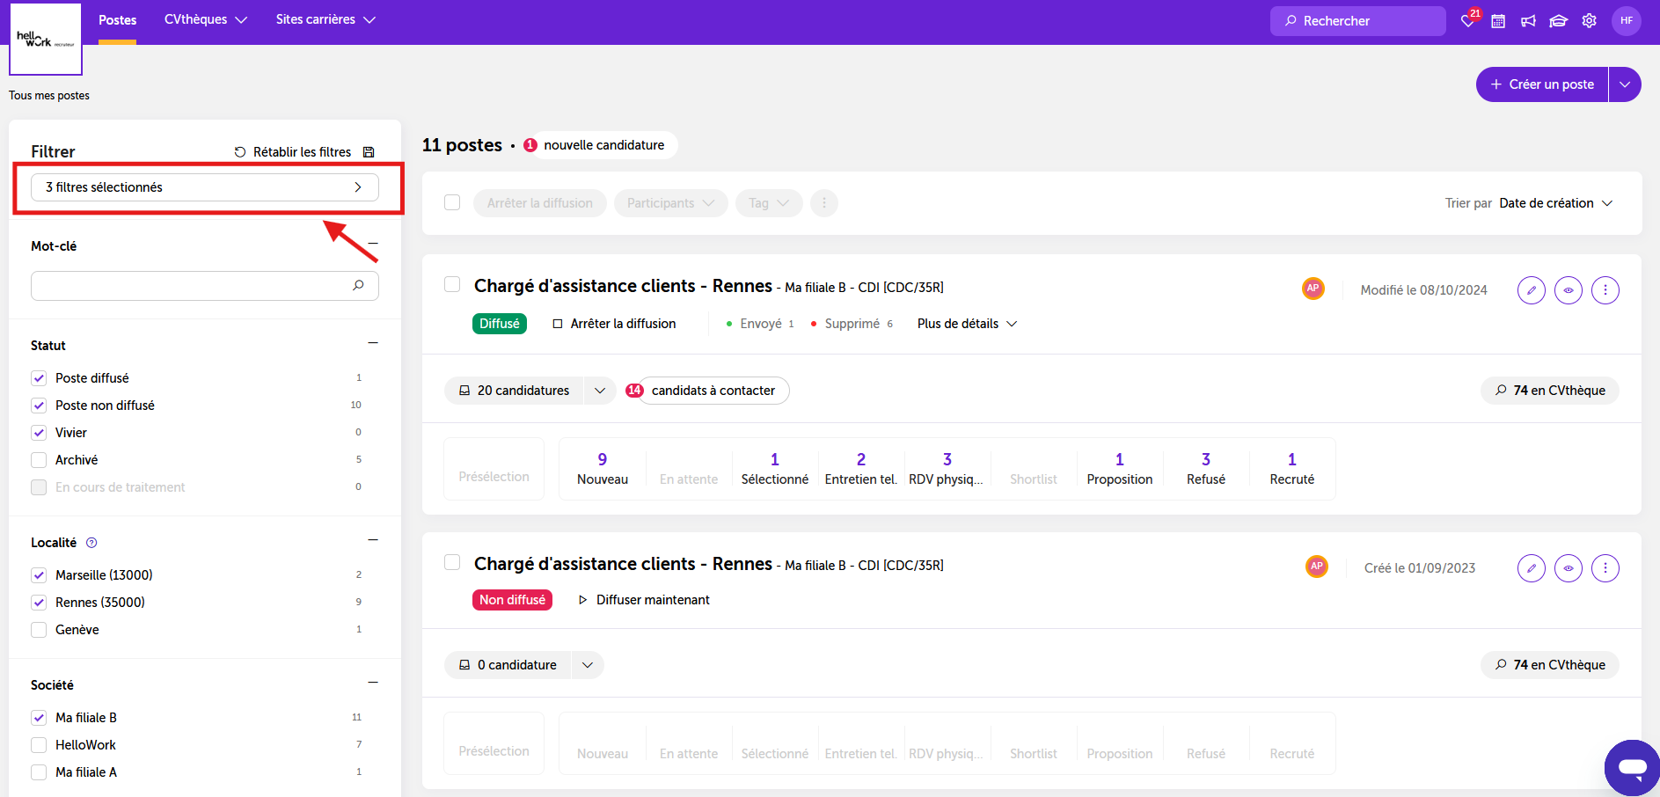Open the CVthèques menu
Viewport: 1660px width, 797px height.
point(206,19)
